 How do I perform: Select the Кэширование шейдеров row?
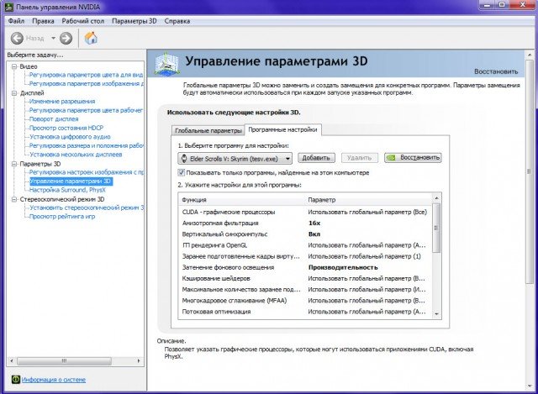pyautogui.click(x=304, y=278)
